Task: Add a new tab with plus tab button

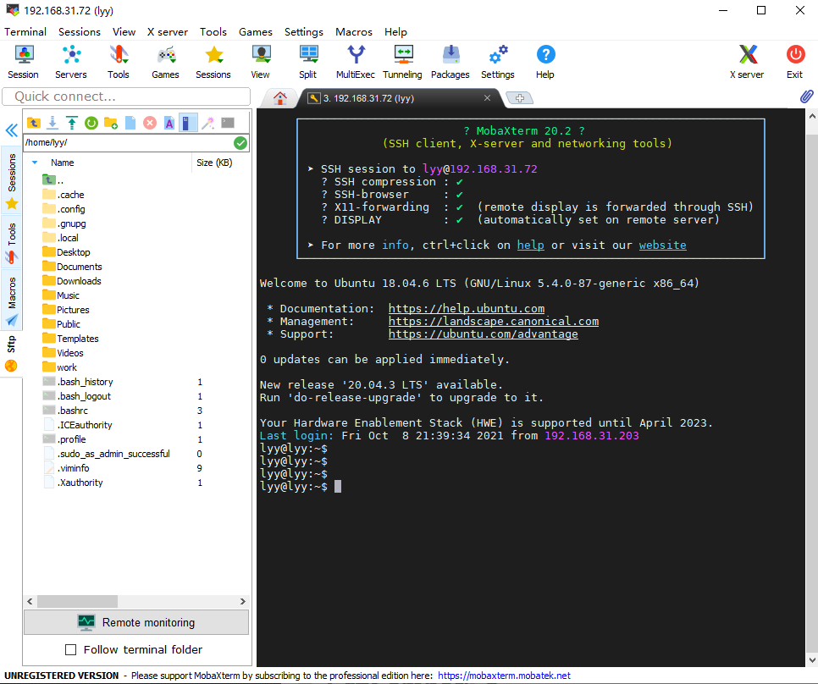Action: click(x=520, y=98)
